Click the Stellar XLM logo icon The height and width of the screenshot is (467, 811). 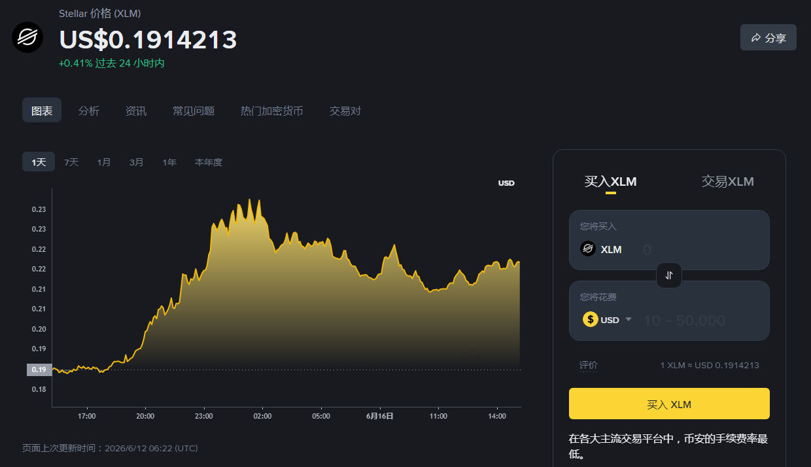(x=27, y=37)
